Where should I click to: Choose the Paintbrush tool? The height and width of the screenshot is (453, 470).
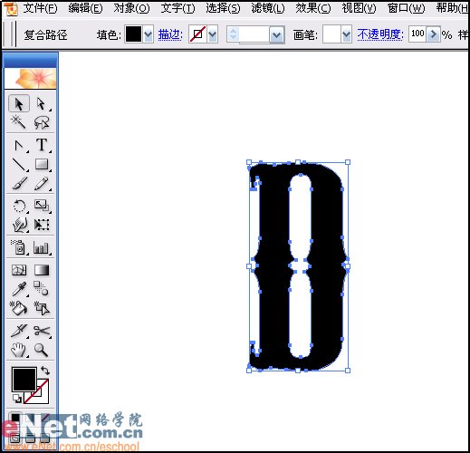tap(19, 184)
